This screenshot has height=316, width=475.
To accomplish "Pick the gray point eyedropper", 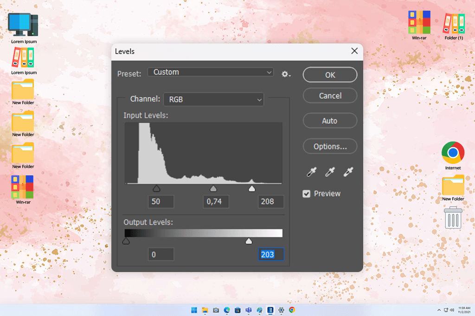I will (330, 172).
